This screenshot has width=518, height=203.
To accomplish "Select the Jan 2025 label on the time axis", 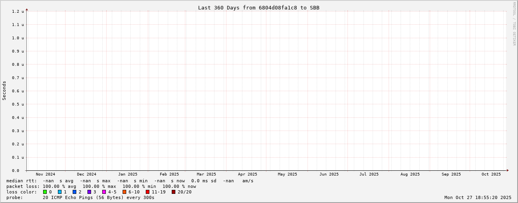I will (x=127, y=174).
